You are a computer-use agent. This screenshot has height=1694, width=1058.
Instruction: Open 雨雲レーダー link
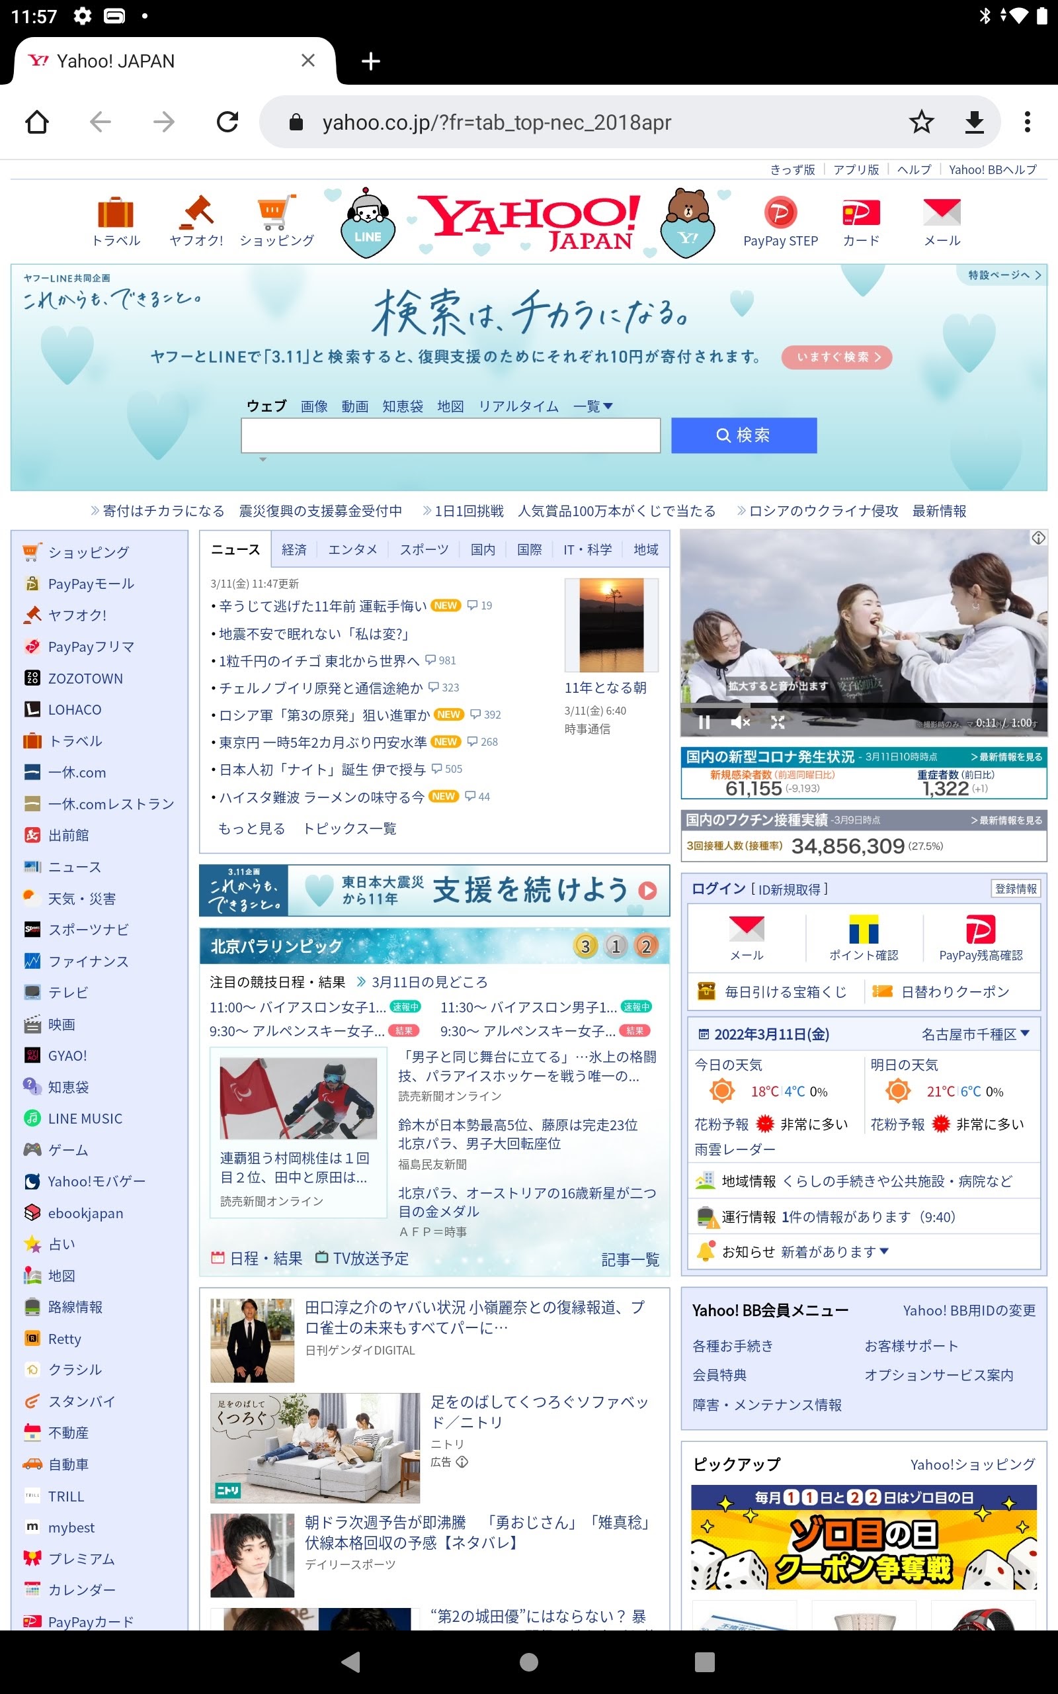click(x=735, y=1149)
